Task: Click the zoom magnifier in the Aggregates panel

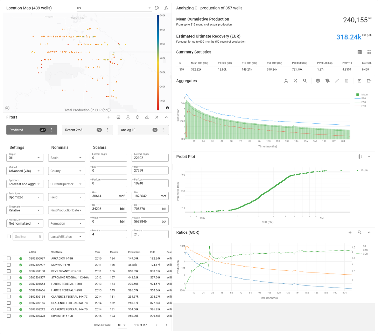Action: [x=305, y=81]
